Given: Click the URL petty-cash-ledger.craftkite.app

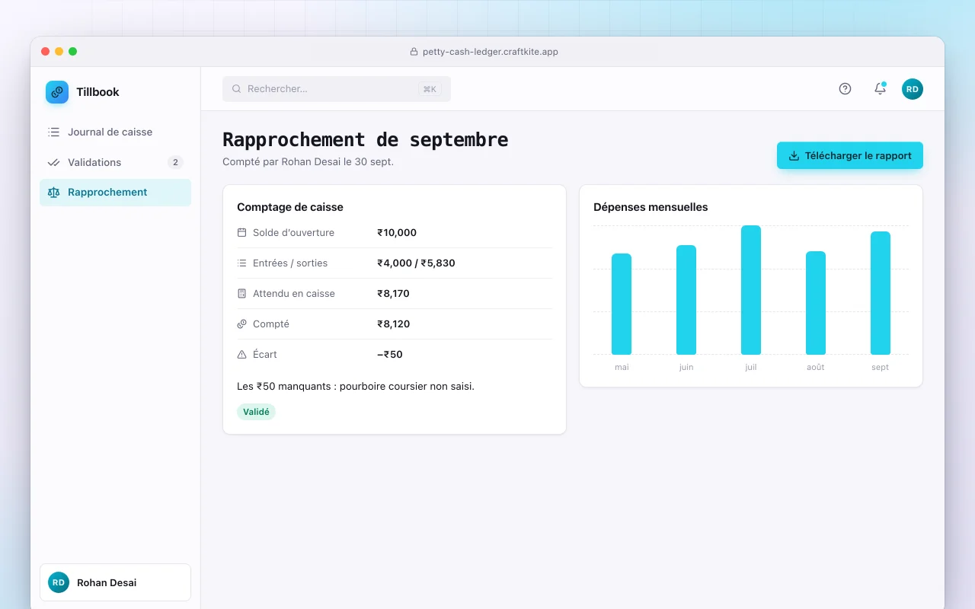Looking at the screenshot, I should [491, 52].
